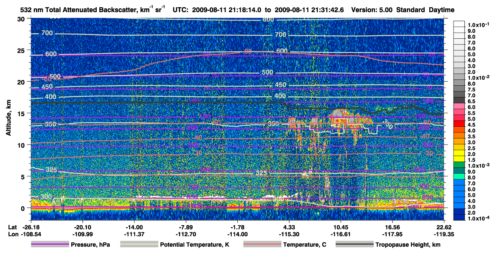The height and width of the screenshot is (253, 493).
Task: Click the yellow Potential Temperature legend swatch
Action: click(x=139, y=245)
